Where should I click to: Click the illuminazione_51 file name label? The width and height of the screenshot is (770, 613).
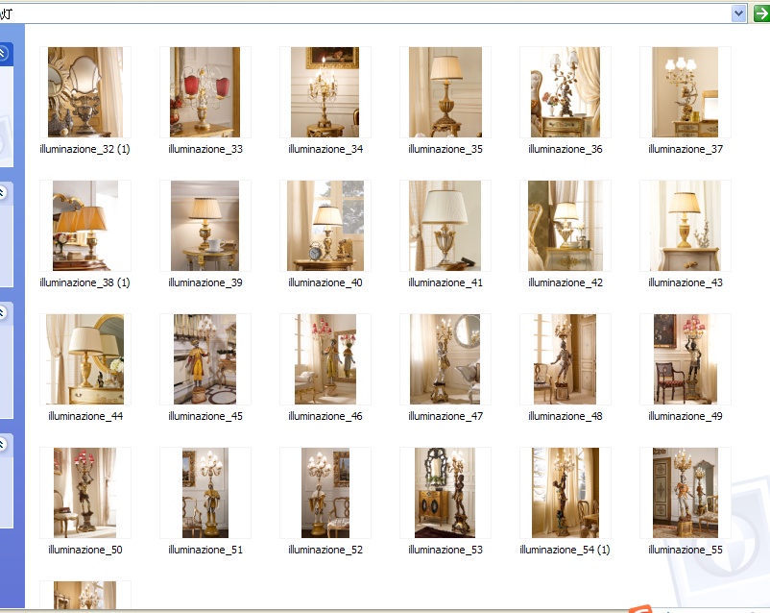point(205,550)
